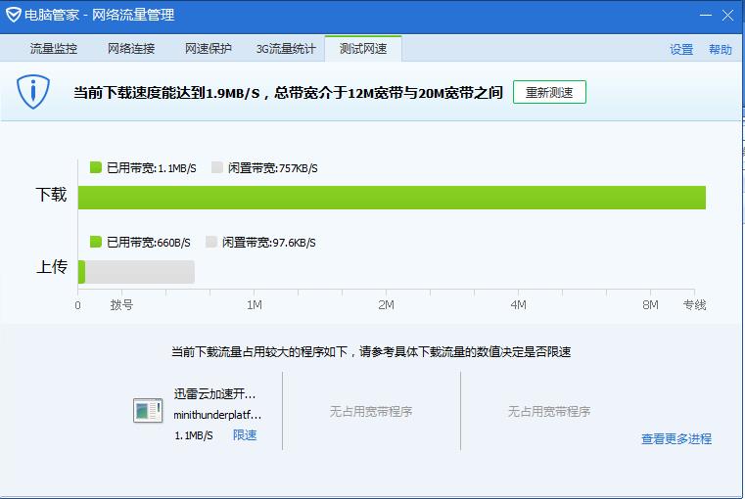The height and width of the screenshot is (499, 745).
Task: Close the 网络流量管理 window
Action: [x=727, y=16]
